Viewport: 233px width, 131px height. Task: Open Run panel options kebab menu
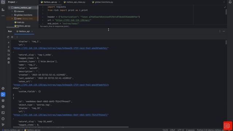[220, 31]
